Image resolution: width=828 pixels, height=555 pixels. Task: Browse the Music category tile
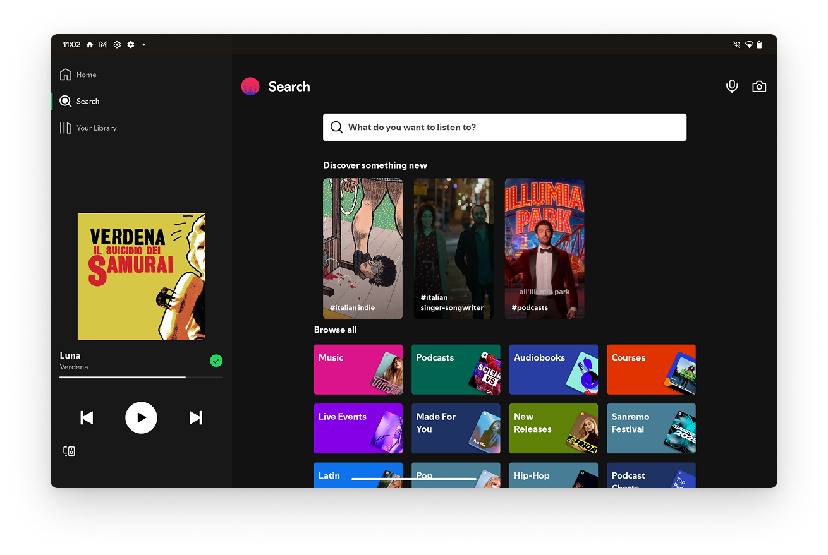[x=358, y=369]
